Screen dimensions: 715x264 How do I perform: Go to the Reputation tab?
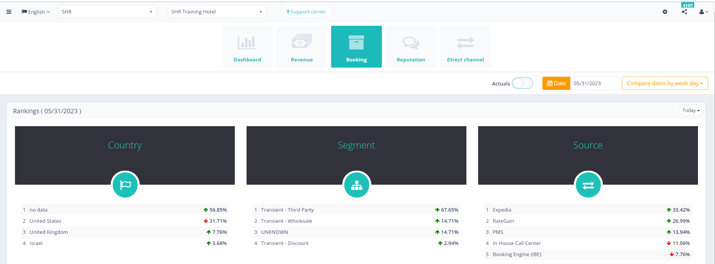tap(411, 47)
